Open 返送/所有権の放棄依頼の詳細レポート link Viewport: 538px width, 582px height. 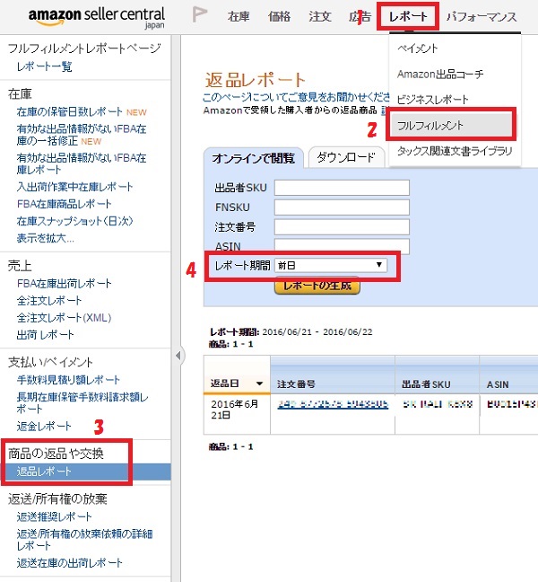click(x=84, y=540)
